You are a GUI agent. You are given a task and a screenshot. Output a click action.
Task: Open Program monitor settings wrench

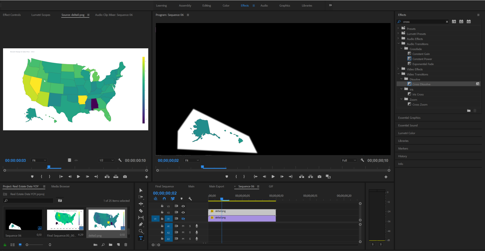(362, 160)
